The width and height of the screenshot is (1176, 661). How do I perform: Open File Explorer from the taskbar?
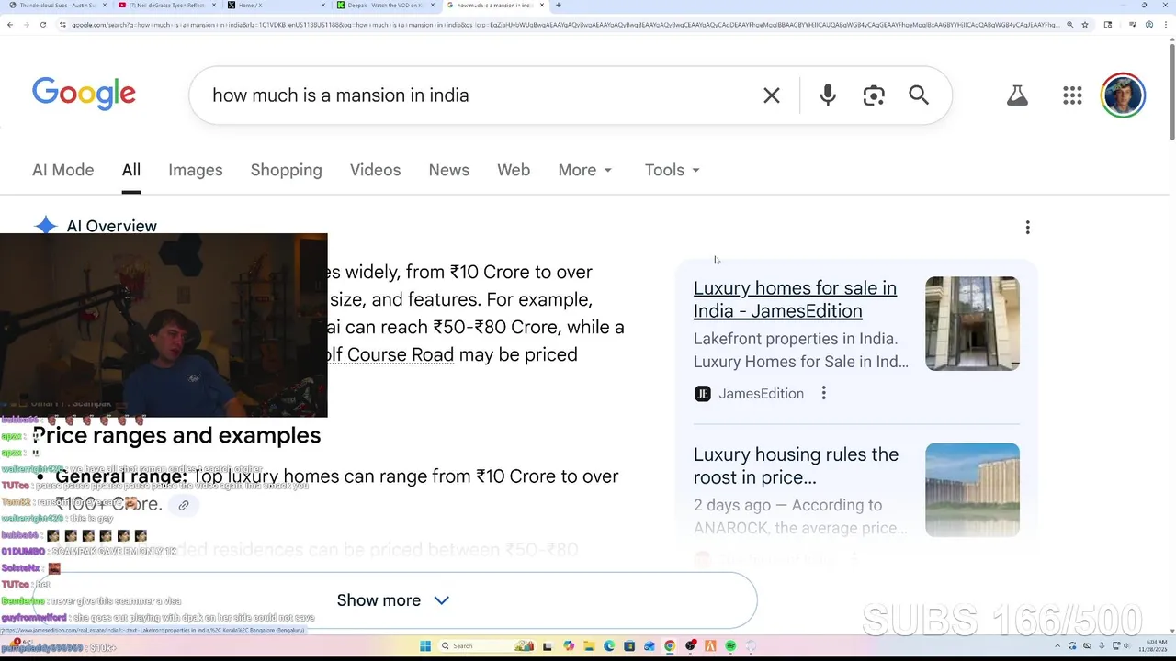tap(589, 645)
